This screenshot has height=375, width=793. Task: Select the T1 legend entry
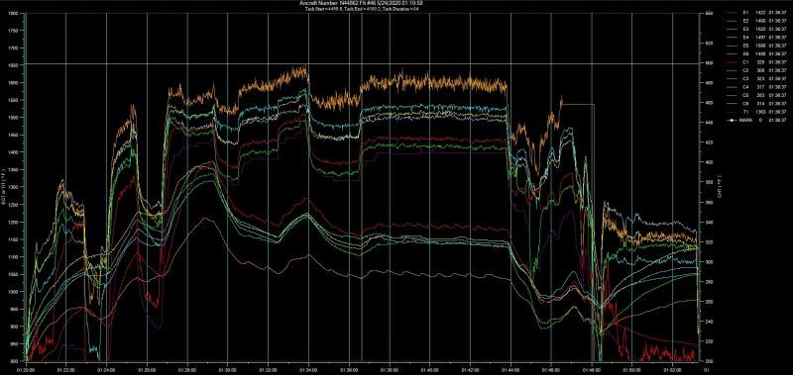pos(756,112)
